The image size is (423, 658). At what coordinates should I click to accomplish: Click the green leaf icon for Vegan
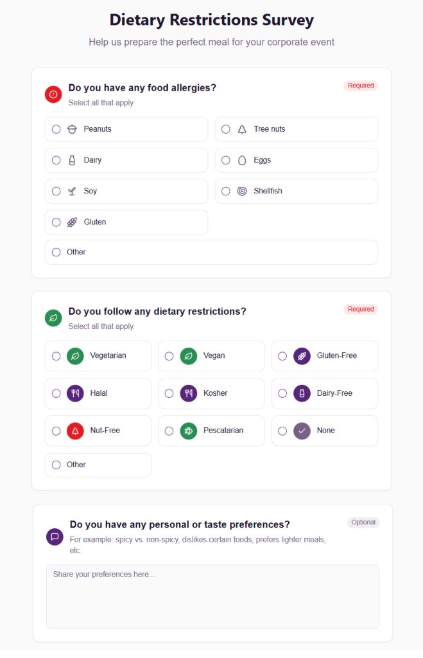[188, 356]
